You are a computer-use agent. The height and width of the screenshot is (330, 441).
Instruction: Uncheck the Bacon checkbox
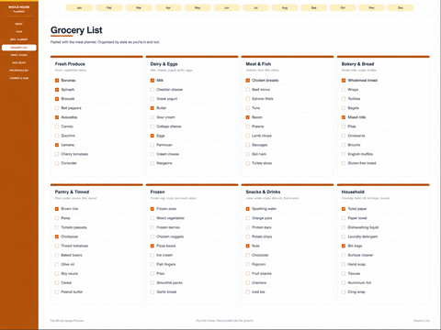(x=248, y=117)
